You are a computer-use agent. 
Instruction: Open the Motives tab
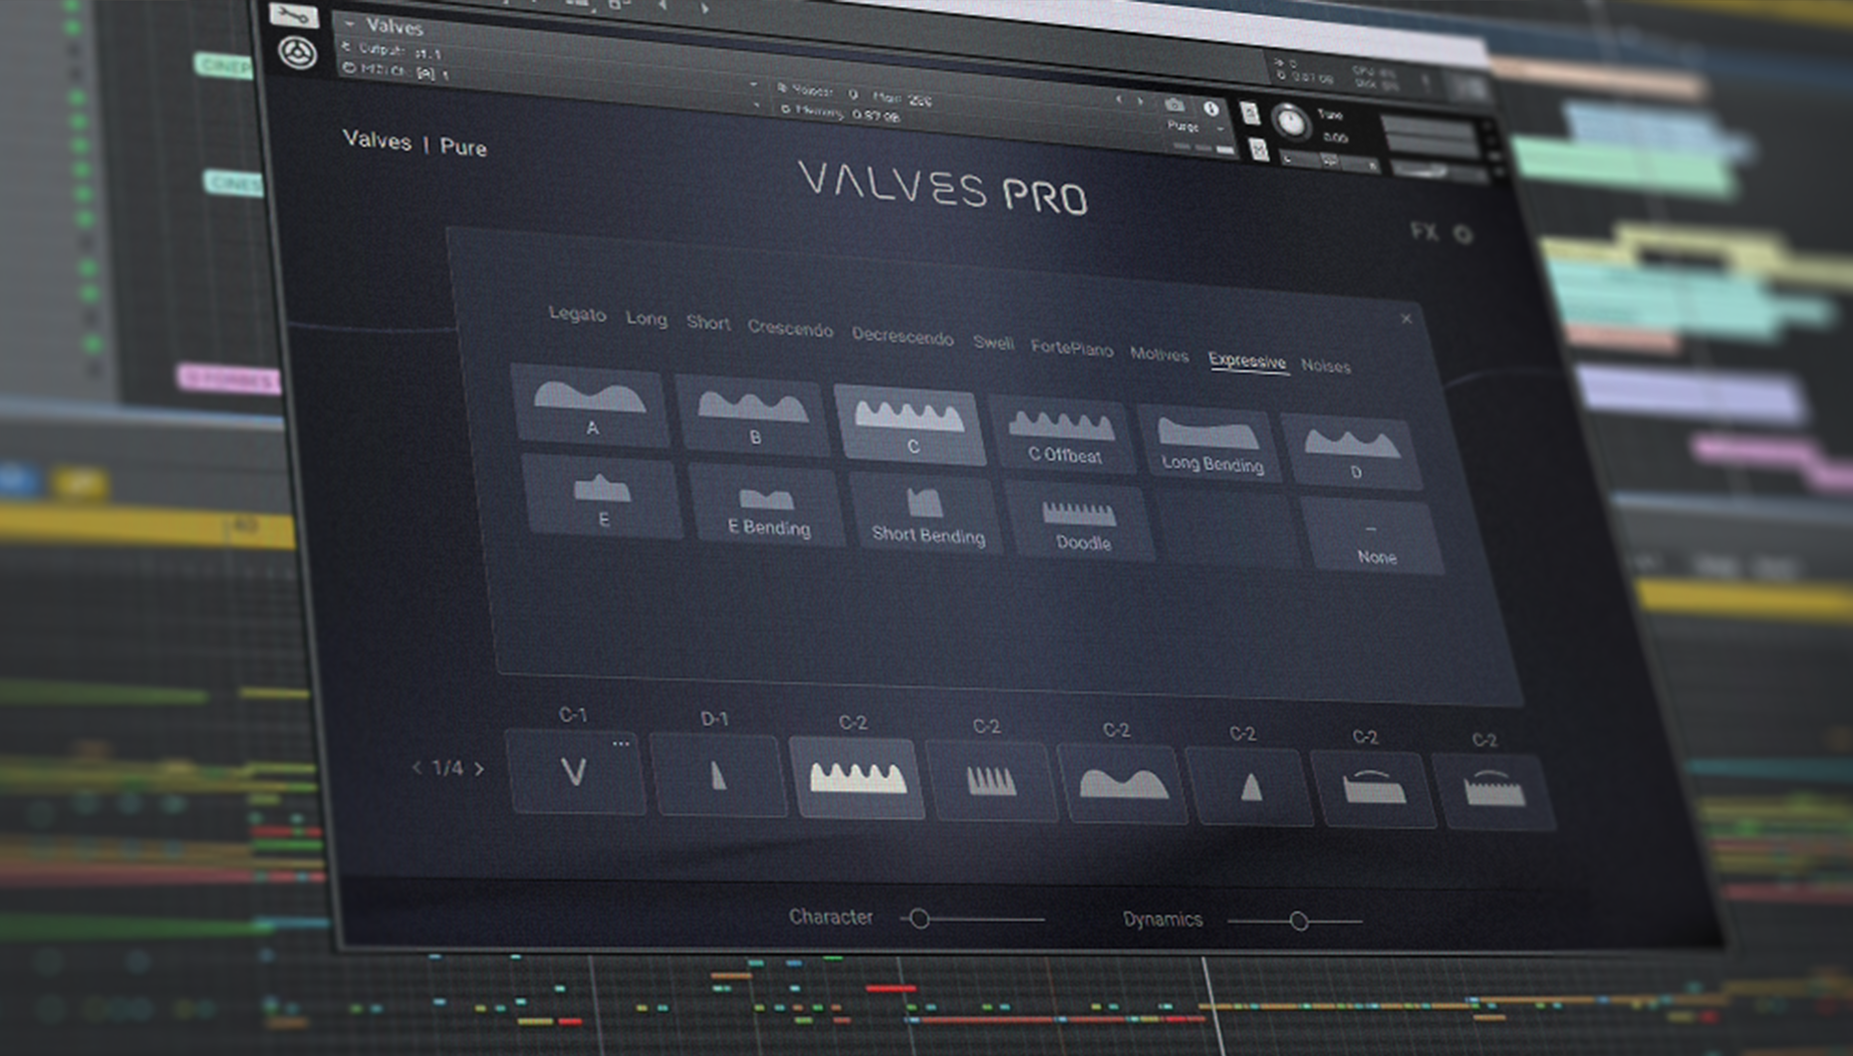(1160, 355)
